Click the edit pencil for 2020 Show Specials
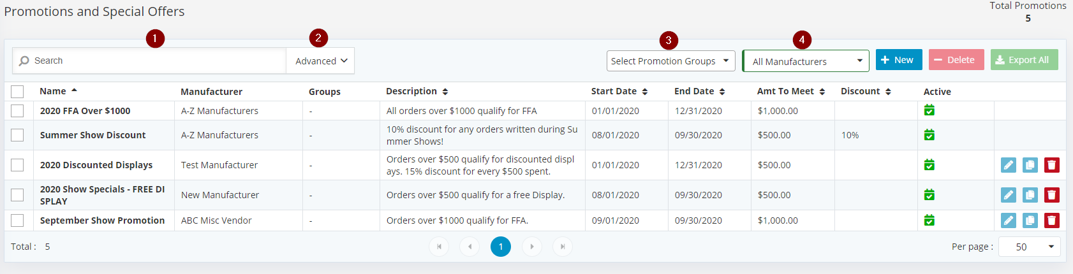Screen dimensions: 1073x274 point(1009,195)
